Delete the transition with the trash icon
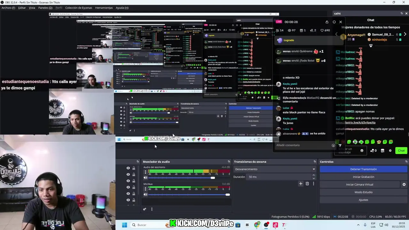The height and width of the screenshot is (230, 409). pos(307,184)
